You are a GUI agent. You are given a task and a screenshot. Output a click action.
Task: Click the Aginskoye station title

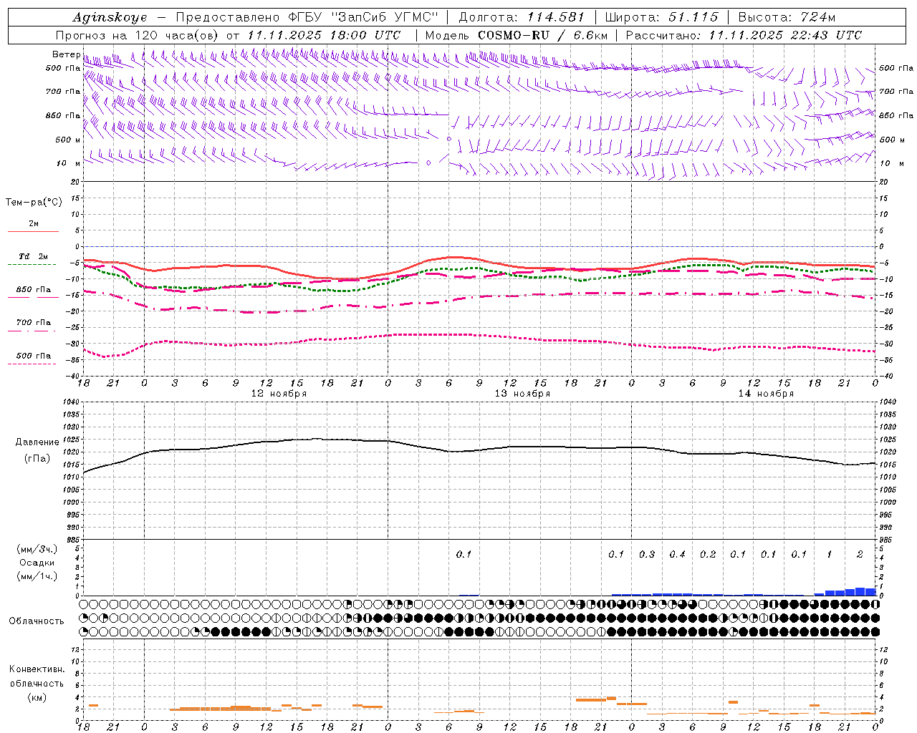pyautogui.click(x=110, y=17)
